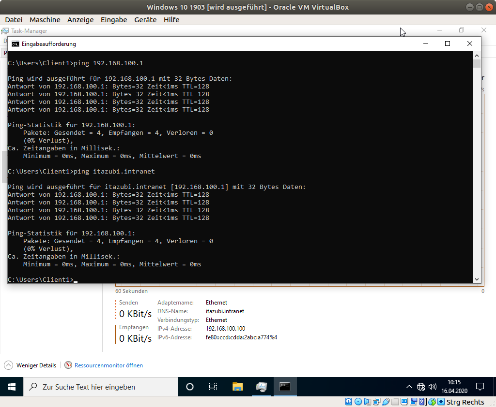Click the command prompt scrollbar thumb

pos(477,63)
